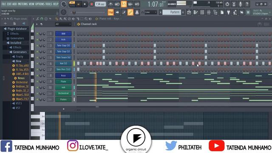Click the right arrow step-edit icon

click(x=117, y=12)
